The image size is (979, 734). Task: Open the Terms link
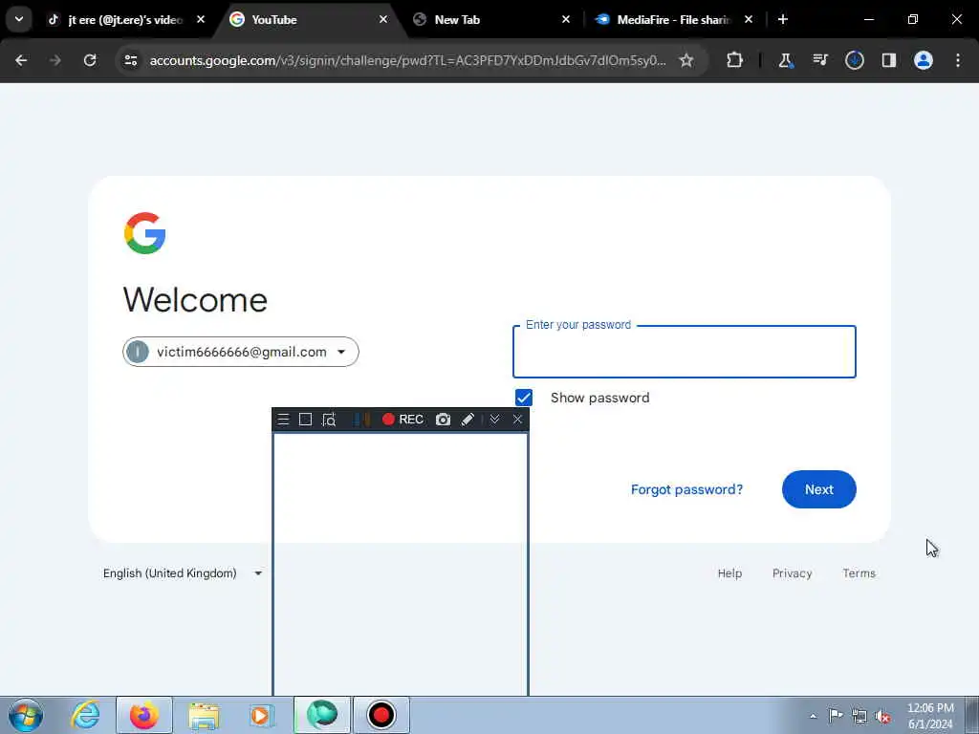859,573
